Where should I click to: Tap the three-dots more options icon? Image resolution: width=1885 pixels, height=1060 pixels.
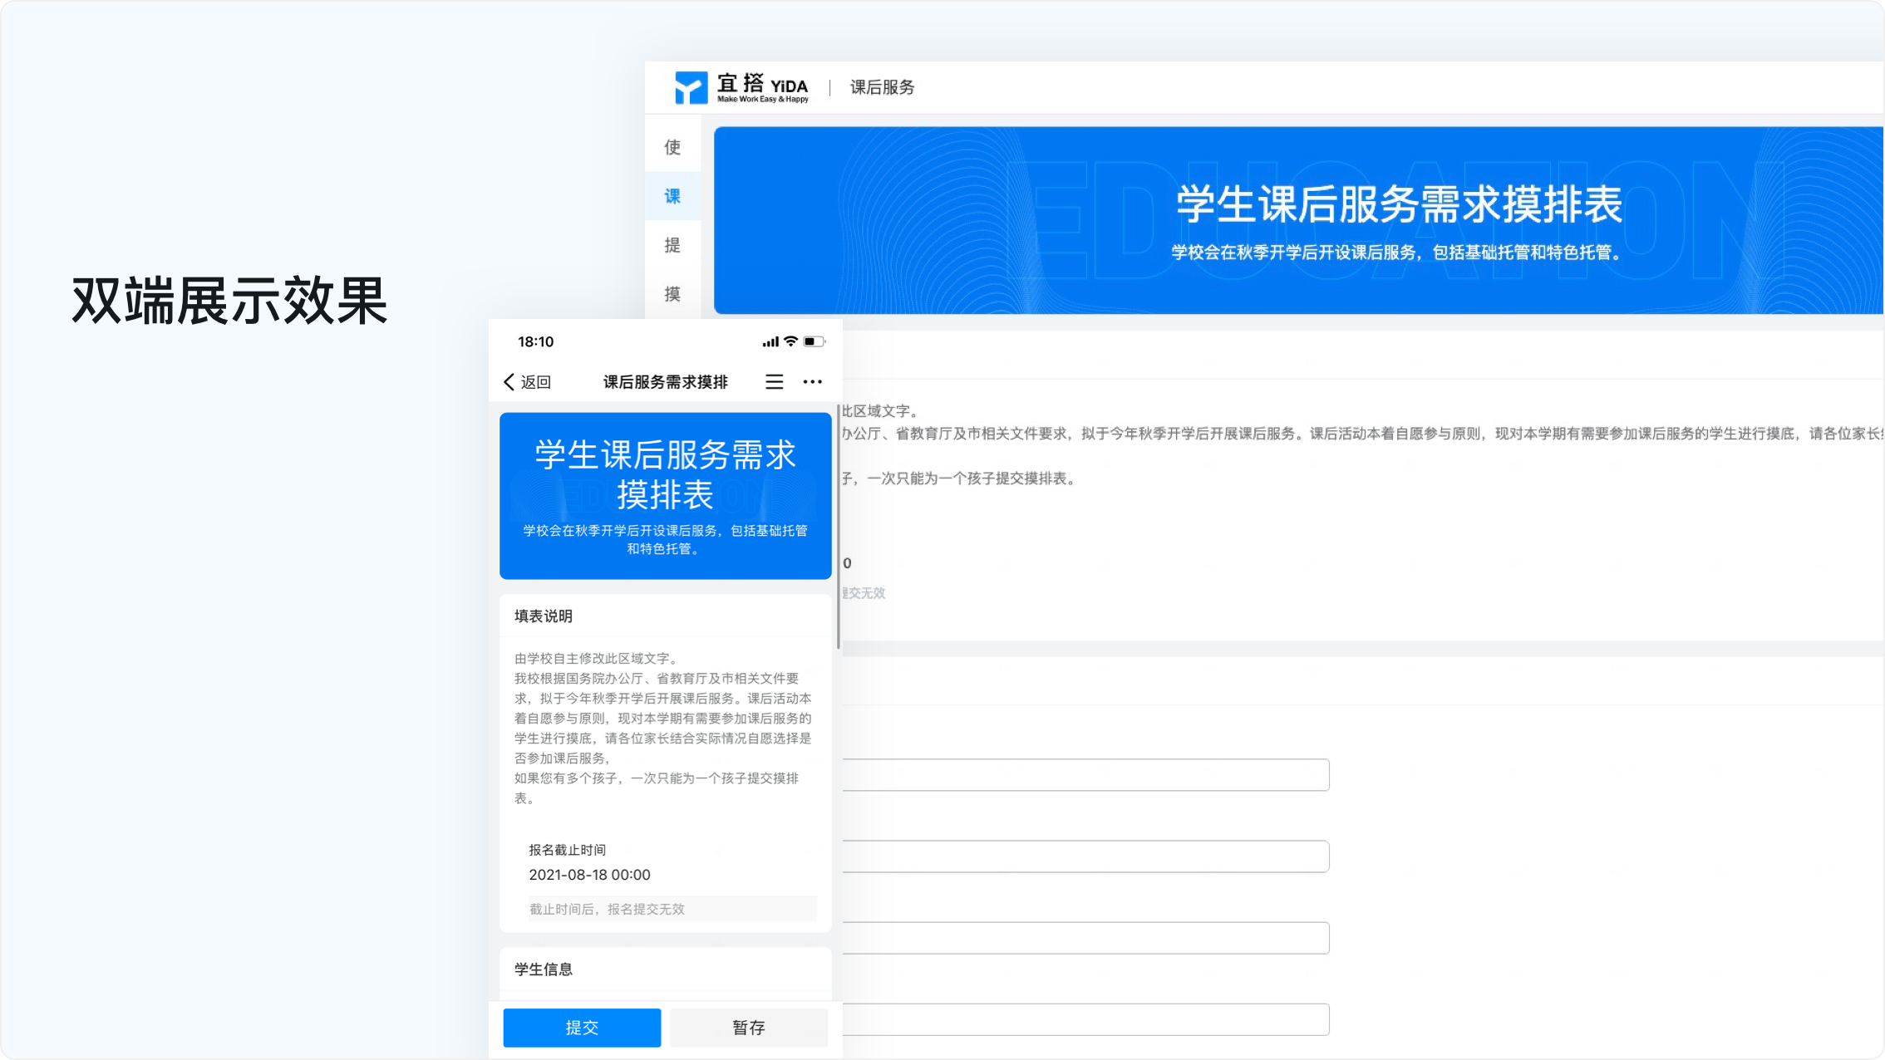pyautogui.click(x=812, y=382)
